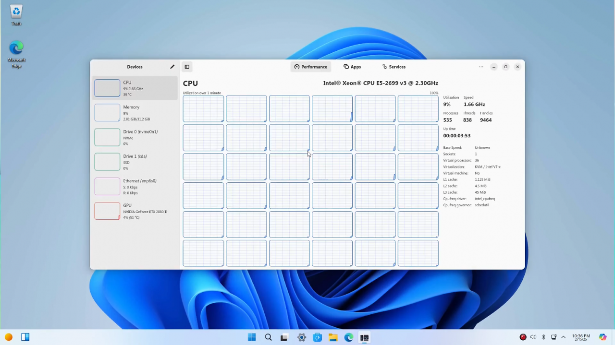Close the Mission Center window
The width and height of the screenshot is (615, 345).
517,67
